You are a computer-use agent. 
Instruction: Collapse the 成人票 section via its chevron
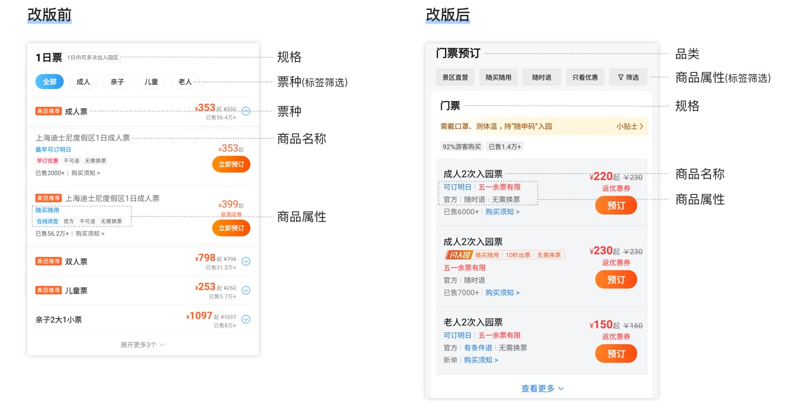coord(245,111)
